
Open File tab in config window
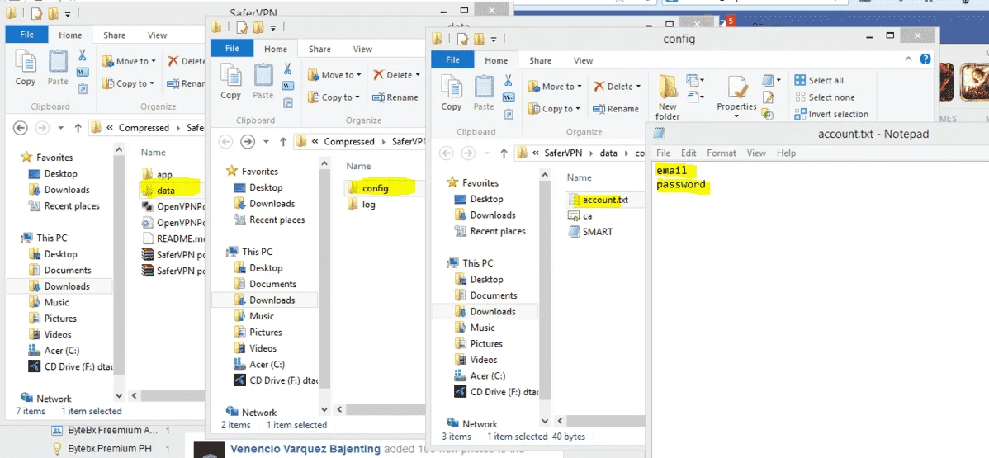point(453,60)
